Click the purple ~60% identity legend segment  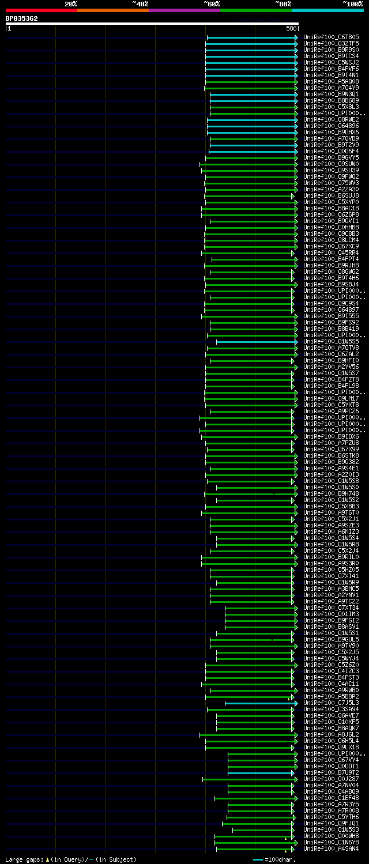(x=184, y=10)
